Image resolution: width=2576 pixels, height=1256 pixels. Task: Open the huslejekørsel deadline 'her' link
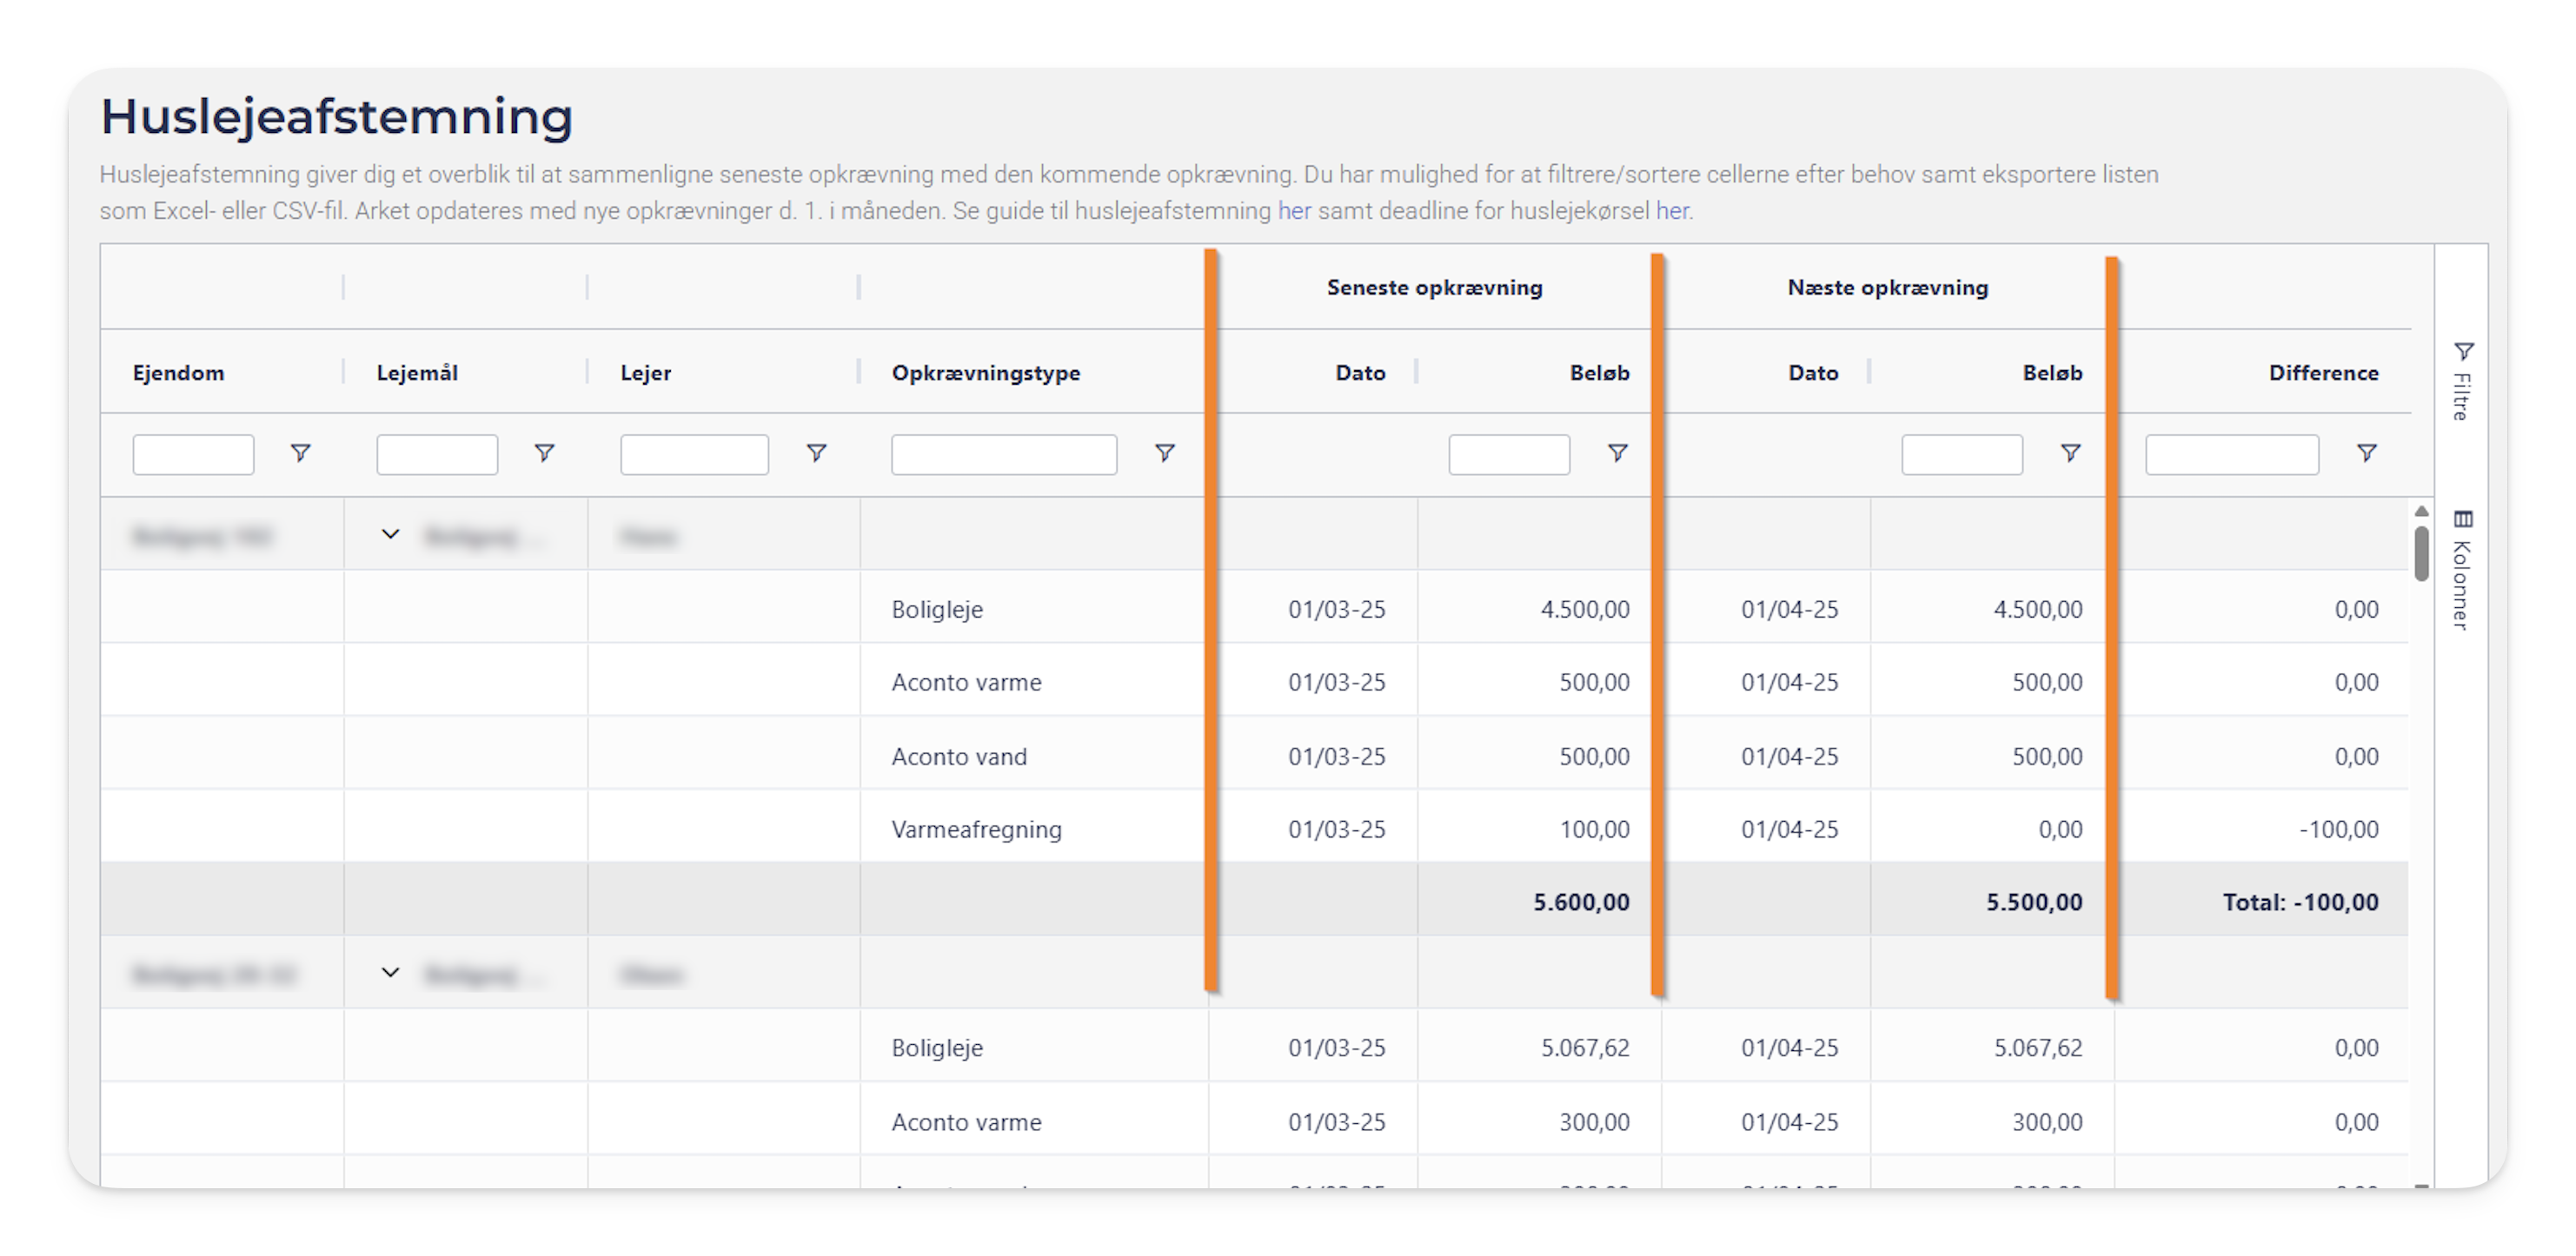click(x=1672, y=211)
